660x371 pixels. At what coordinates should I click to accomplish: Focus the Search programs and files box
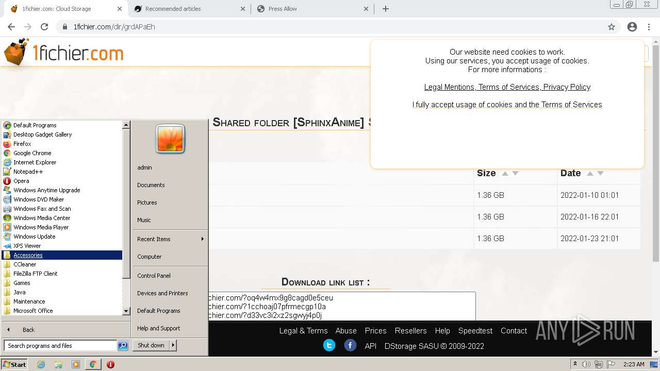[60, 346]
